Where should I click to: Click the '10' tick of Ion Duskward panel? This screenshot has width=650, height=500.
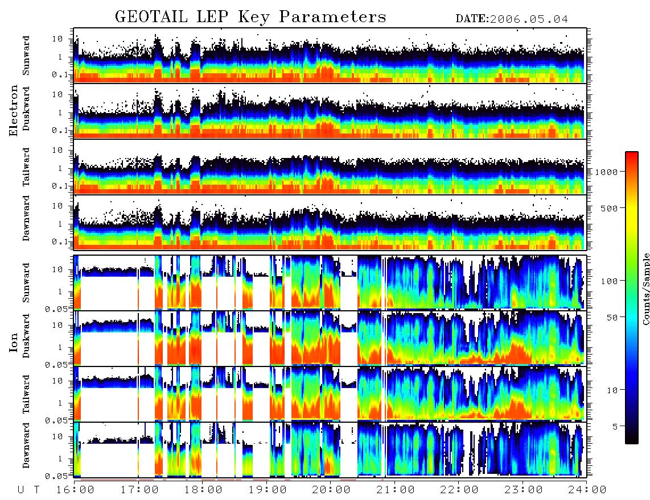(57, 326)
